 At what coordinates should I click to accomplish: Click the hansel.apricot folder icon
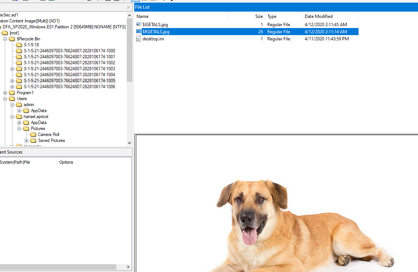coord(19,117)
